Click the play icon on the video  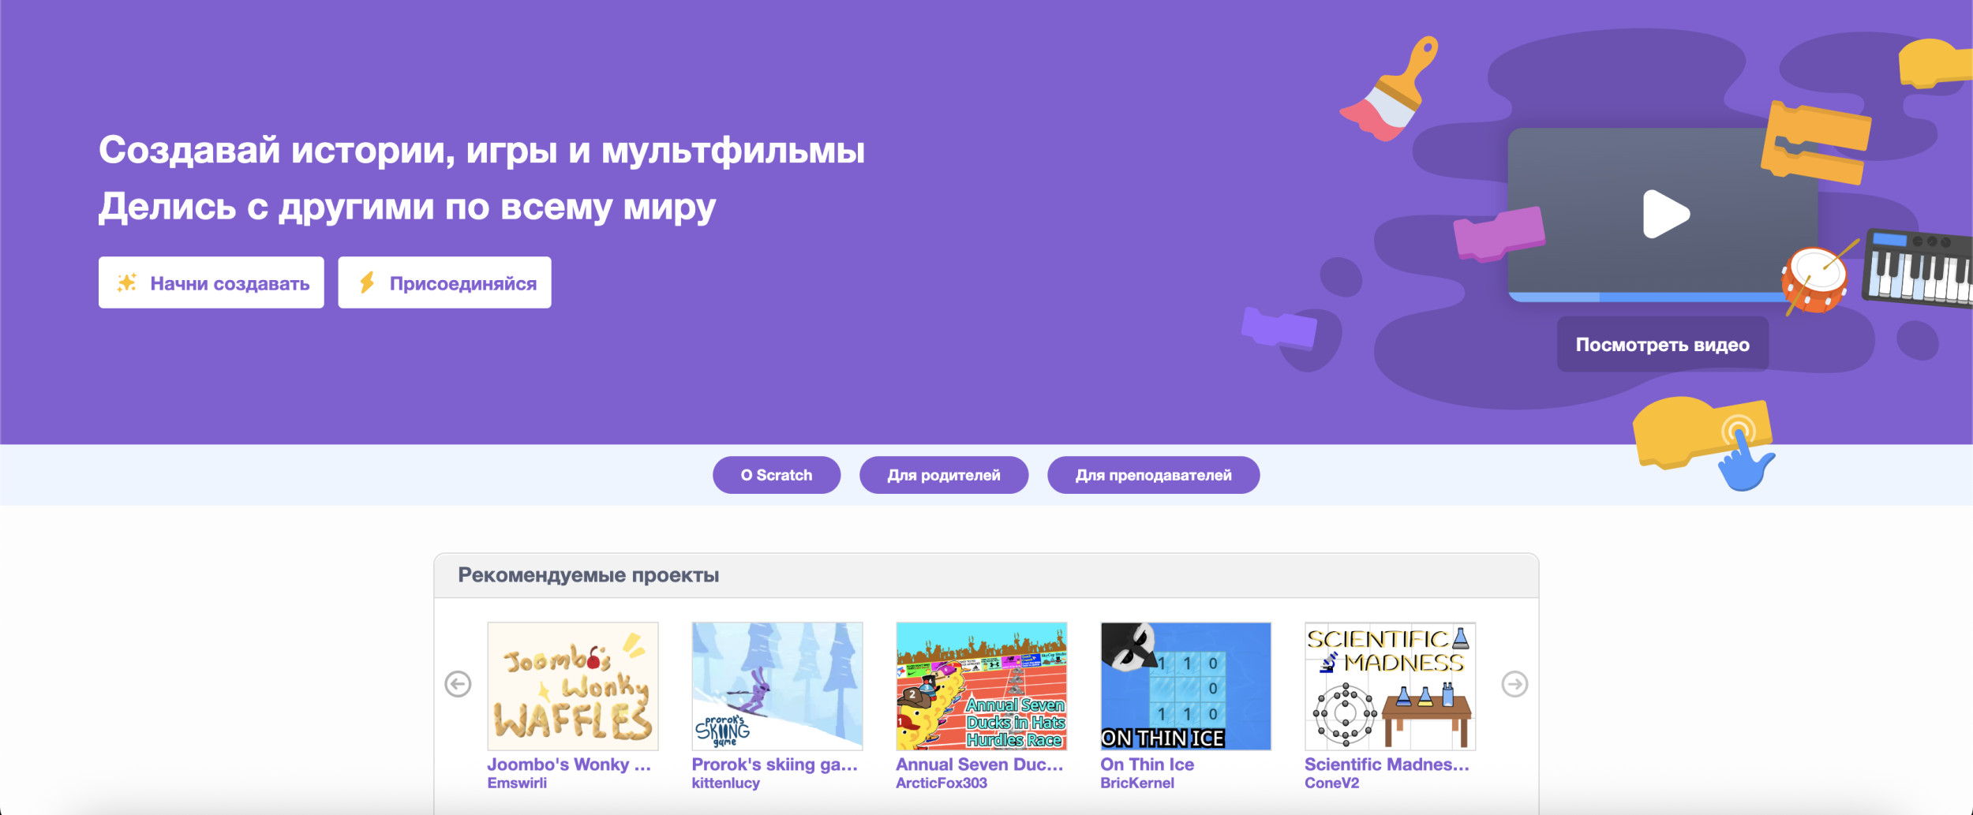[1665, 214]
